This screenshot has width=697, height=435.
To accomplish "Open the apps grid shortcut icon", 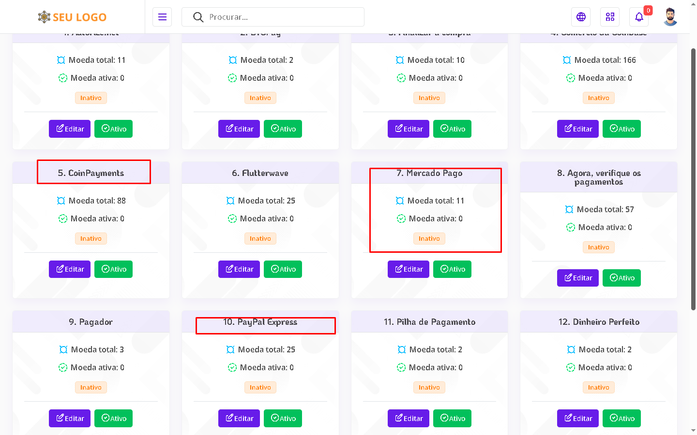I will tap(610, 17).
